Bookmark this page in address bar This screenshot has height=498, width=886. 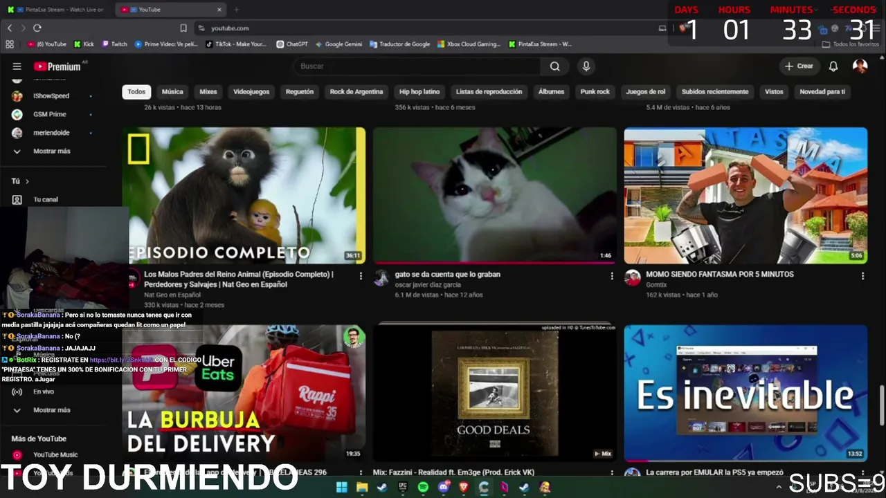click(x=183, y=28)
